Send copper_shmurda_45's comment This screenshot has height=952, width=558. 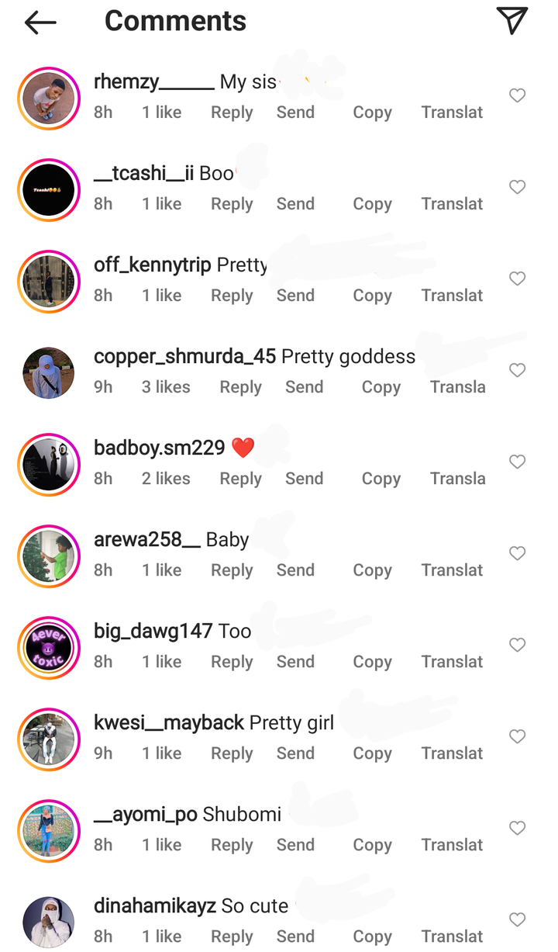[304, 387]
